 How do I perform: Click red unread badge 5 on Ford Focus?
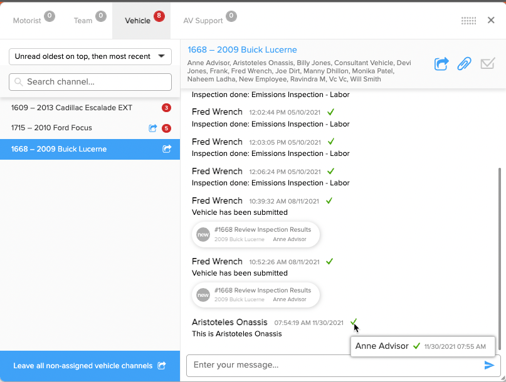click(x=166, y=128)
